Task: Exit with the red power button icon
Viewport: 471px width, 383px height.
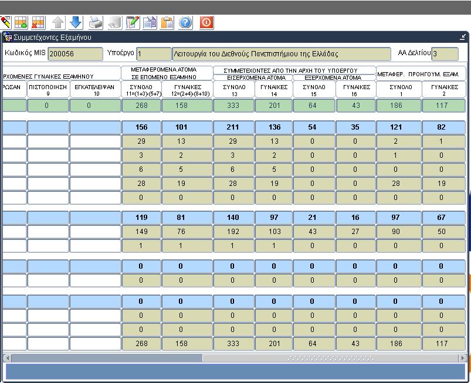Action: click(206, 22)
